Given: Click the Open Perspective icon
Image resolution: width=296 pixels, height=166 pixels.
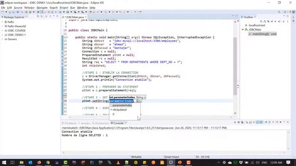Looking at the screenshot, I should tap(285, 12).
